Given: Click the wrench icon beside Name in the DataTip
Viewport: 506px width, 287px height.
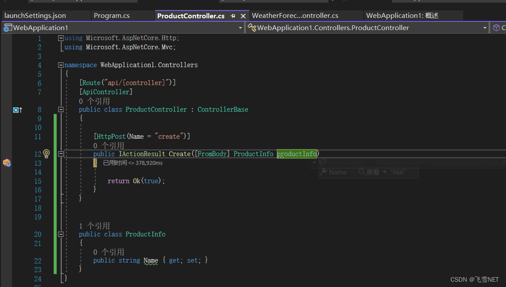Looking at the screenshot, I should (x=323, y=172).
